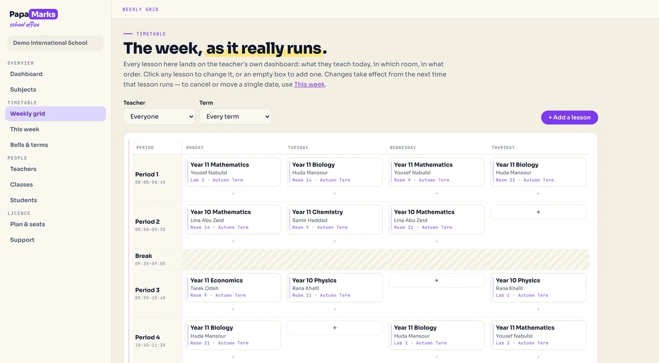The width and height of the screenshot is (659, 363).
Task: Select Weekly grid in the sidebar
Action: (x=56, y=114)
